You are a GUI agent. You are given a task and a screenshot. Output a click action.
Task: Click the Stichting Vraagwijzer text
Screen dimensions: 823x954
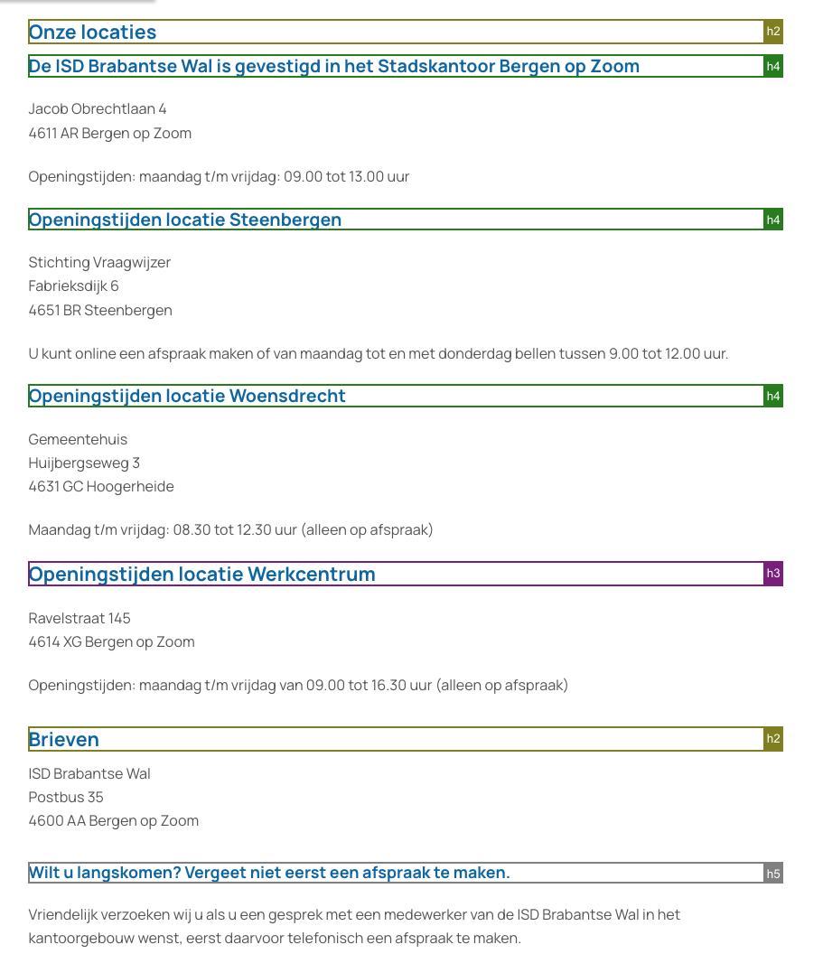click(x=99, y=263)
